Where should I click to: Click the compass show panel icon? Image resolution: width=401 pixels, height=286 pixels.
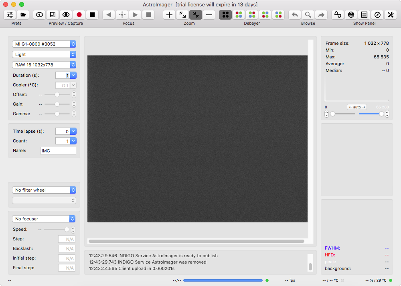click(x=377, y=15)
